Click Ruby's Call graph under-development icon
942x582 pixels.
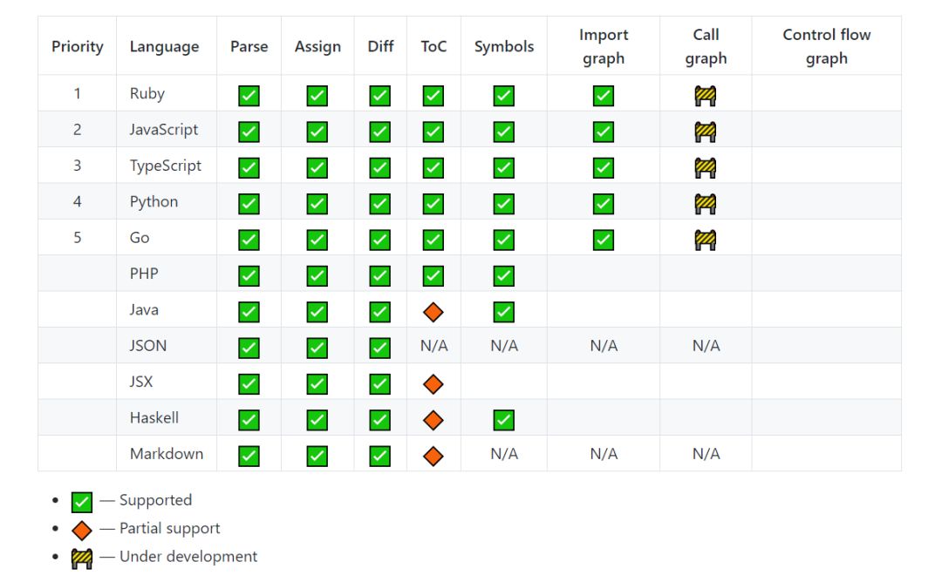click(706, 96)
